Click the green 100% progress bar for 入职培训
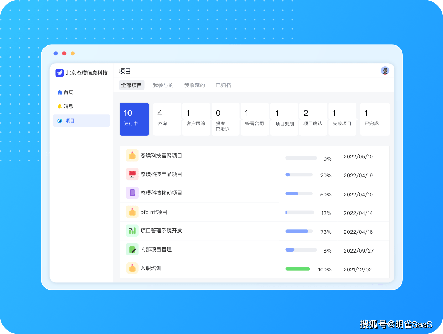 point(298,269)
